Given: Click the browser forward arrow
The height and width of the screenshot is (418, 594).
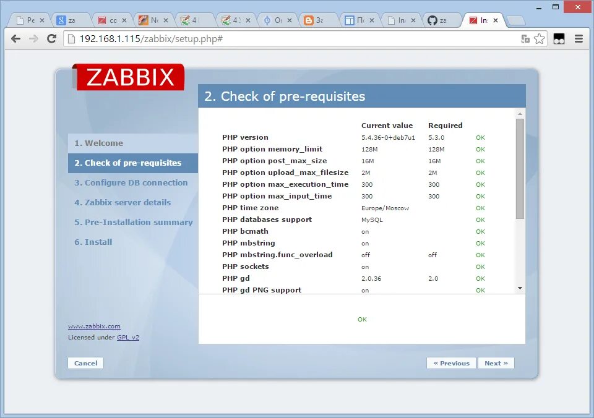Looking at the screenshot, I should (x=33, y=38).
